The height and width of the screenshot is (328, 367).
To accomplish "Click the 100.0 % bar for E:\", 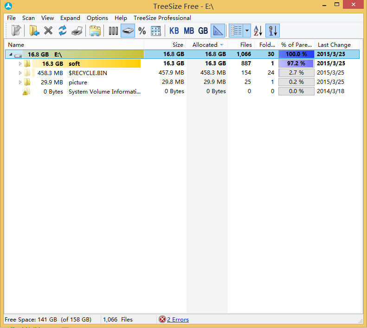I will (x=296, y=54).
